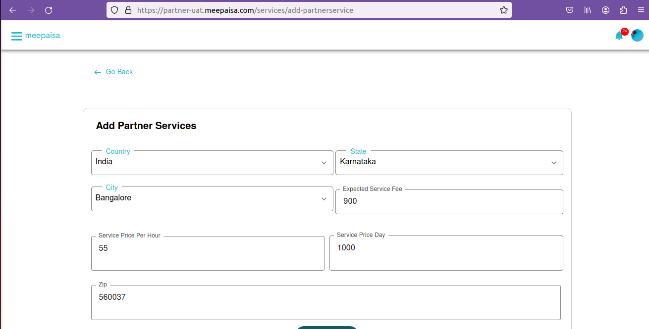This screenshot has width=649, height=329.
Task: Click the Service Price Per Hour field
Action: (x=208, y=253)
